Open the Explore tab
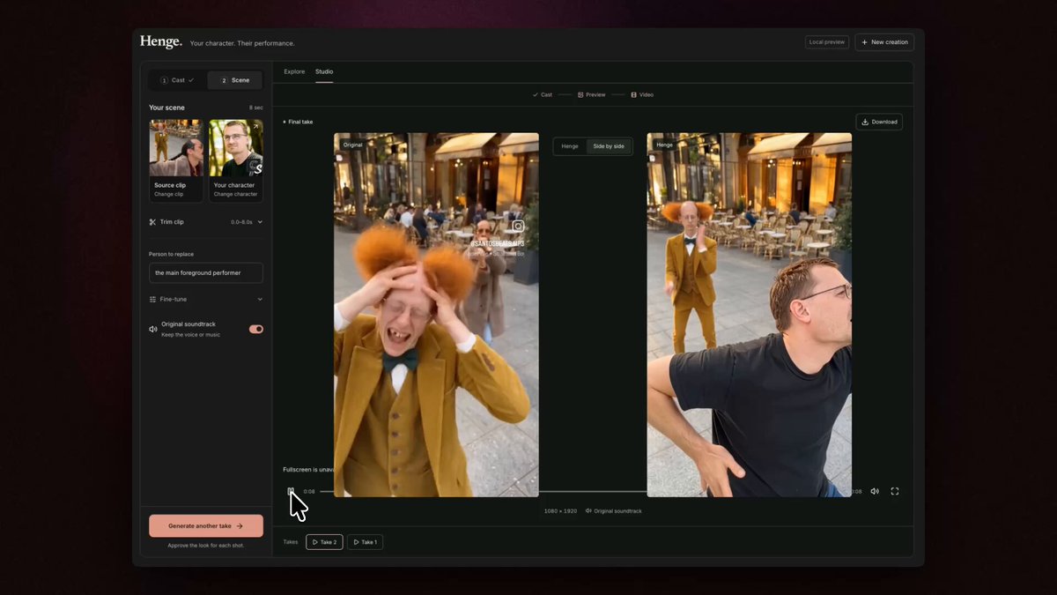This screenshot has height=595, width=1057. (294, 71)
